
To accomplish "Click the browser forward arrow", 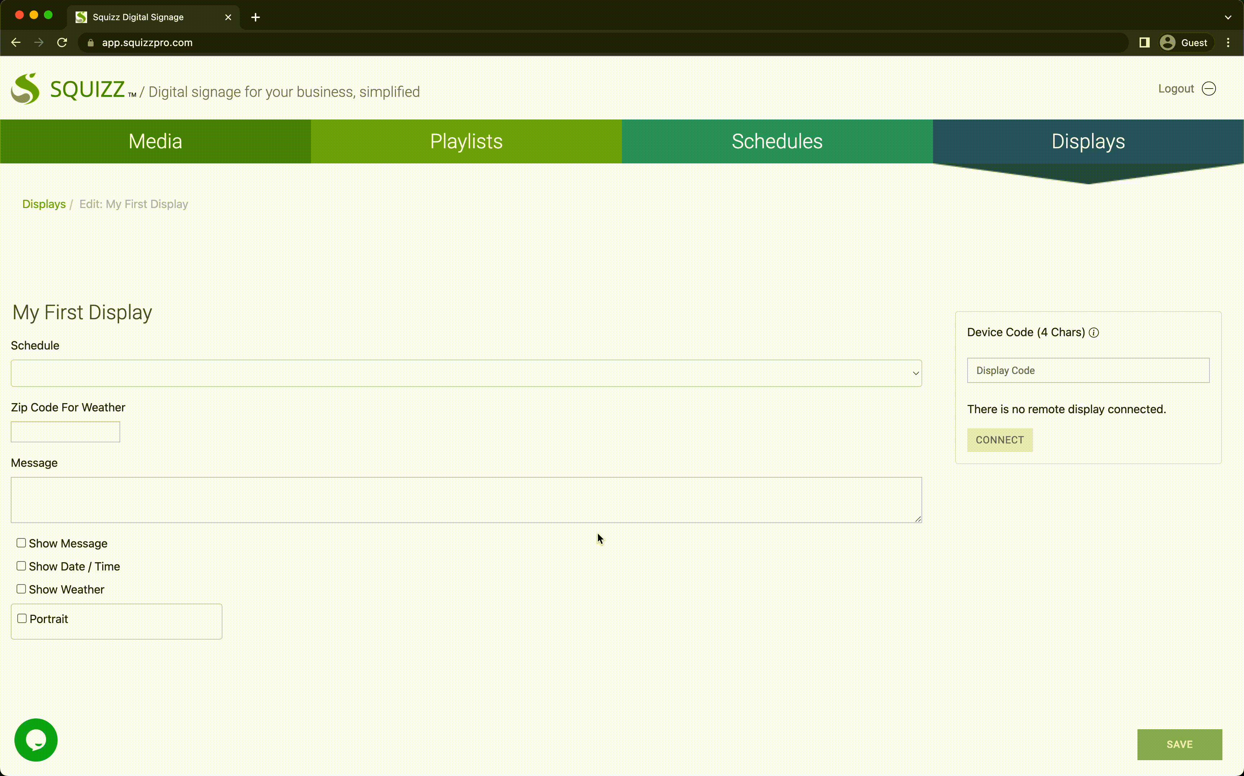I will (x=39, y=42).
